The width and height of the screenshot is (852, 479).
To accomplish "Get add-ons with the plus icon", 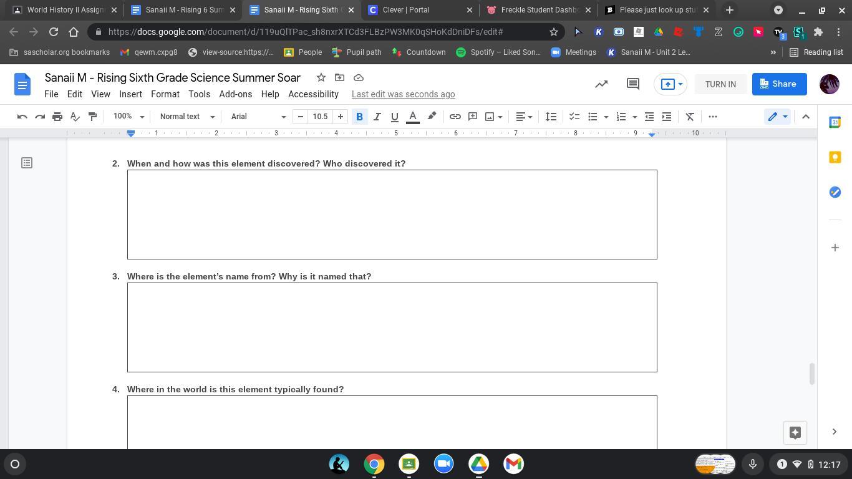I will pyautogui.click(x=835, y=248).
